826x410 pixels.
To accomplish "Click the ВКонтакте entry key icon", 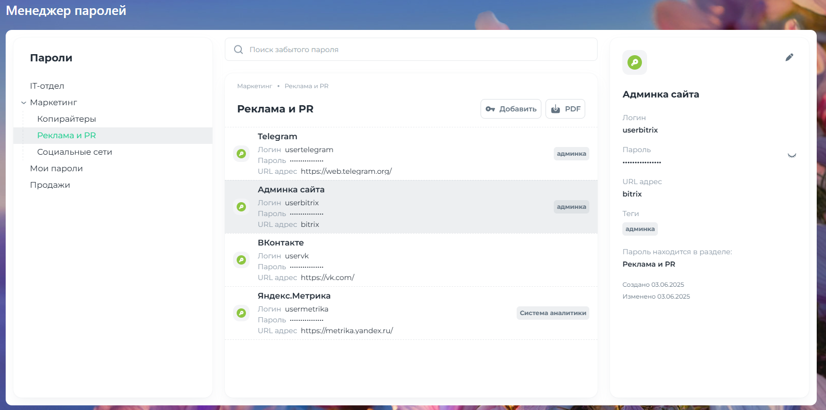I will pyautogui.click(x=241, y=260).
